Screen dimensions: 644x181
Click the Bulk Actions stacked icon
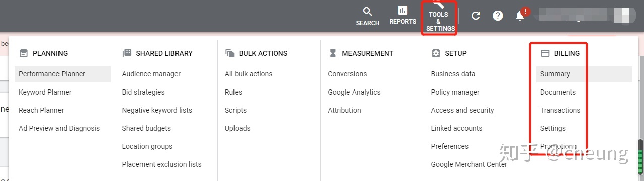(230, 53)
